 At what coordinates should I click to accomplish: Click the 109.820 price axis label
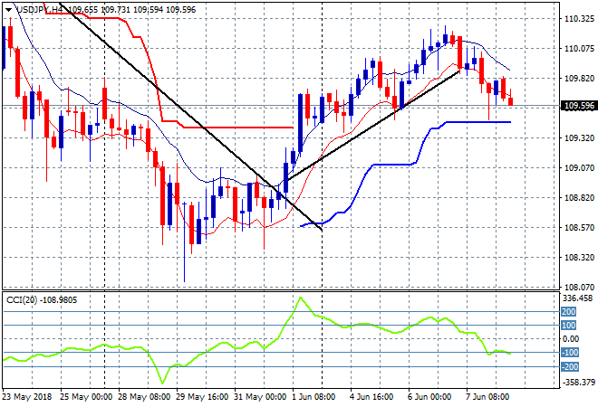[579, 79]
